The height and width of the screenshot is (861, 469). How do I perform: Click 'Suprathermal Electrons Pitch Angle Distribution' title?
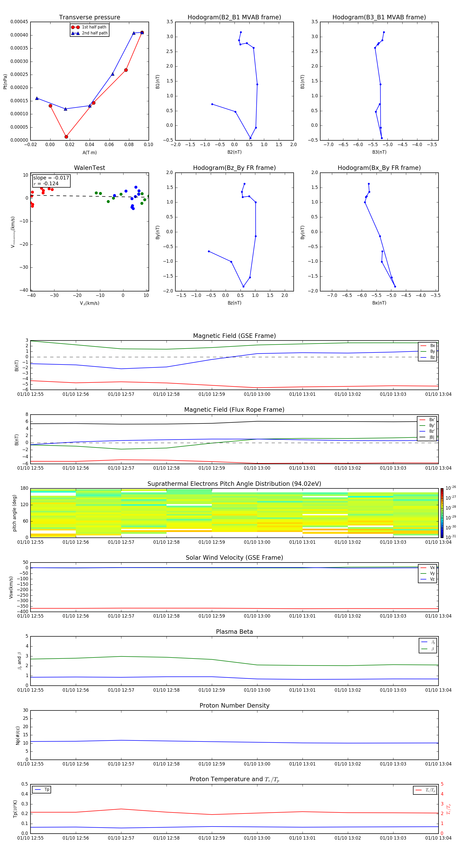coord(234,484)
